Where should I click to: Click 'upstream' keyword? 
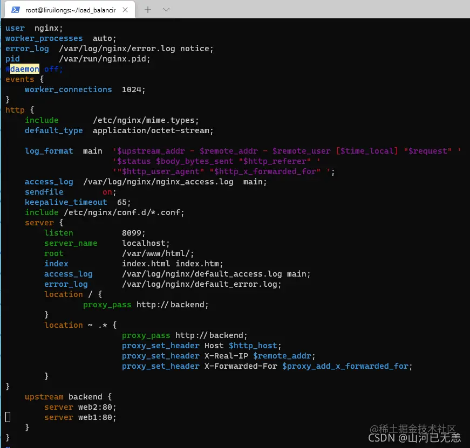(44, 397)
